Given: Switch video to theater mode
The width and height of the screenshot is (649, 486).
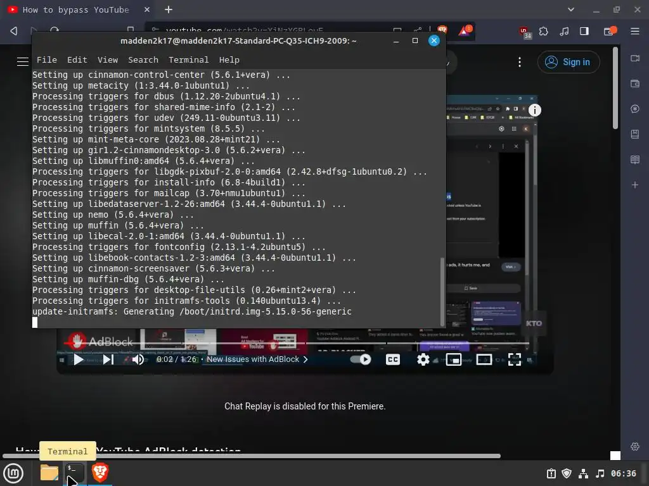Looking at the screenshot, I should click(484, 359).
